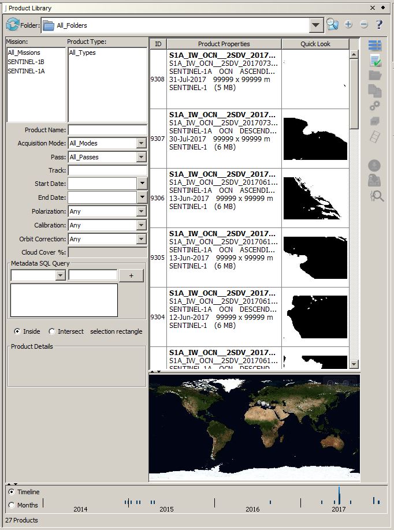This screenshot has height=530, width=394.
Task: Open help via the question mark icon
Action: click(x=379, y=24)
